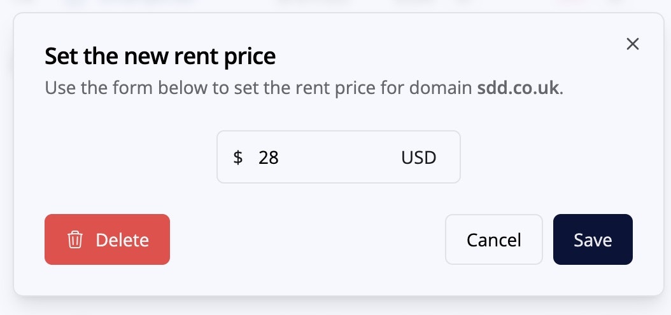
Task: Click the value 28 in price field
Action: coord(269,157)
